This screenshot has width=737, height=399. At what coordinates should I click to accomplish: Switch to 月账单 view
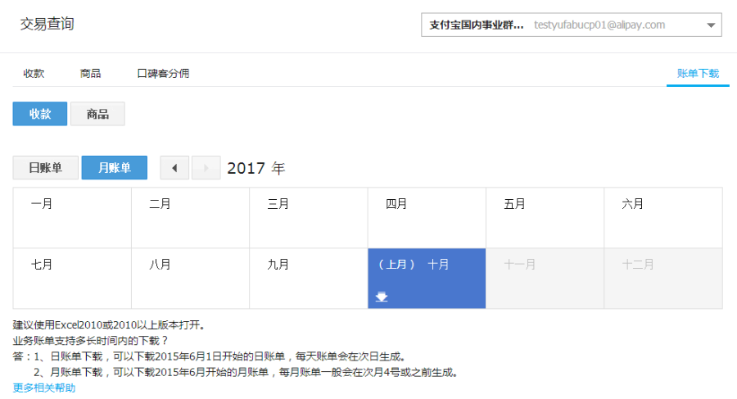click(x=114, y=168)
